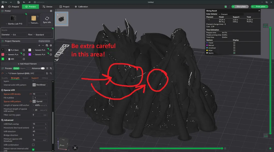Enable the Retract display checkbox
Image resolution: width=274 pixels, height=152 pixels.
click(234, 45)
